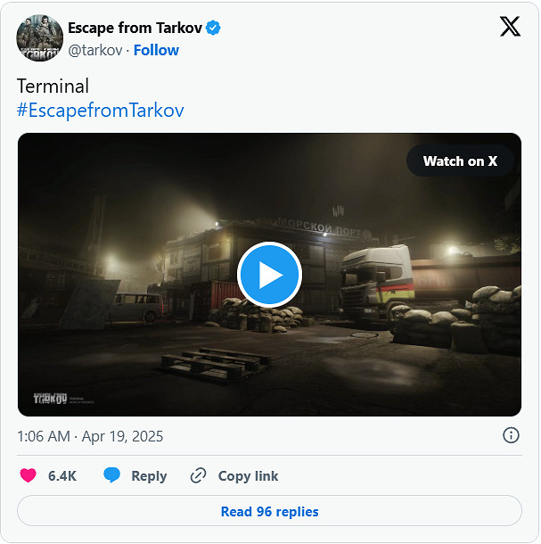Click the pink heart like icon
The height and width of the screenshot is (544, 541).
point(29,476)
